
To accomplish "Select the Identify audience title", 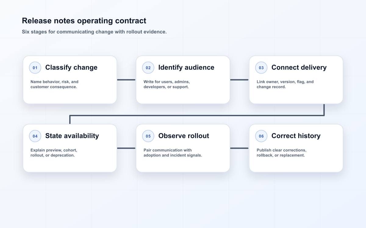I will click(x=186, y=67).
